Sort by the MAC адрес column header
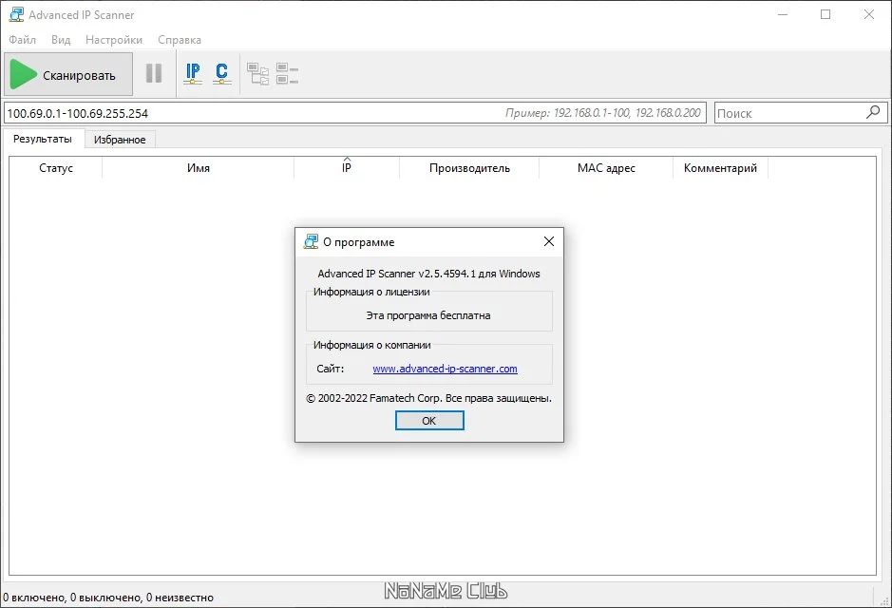Screen dimensions: 892x608 point(606,168)
